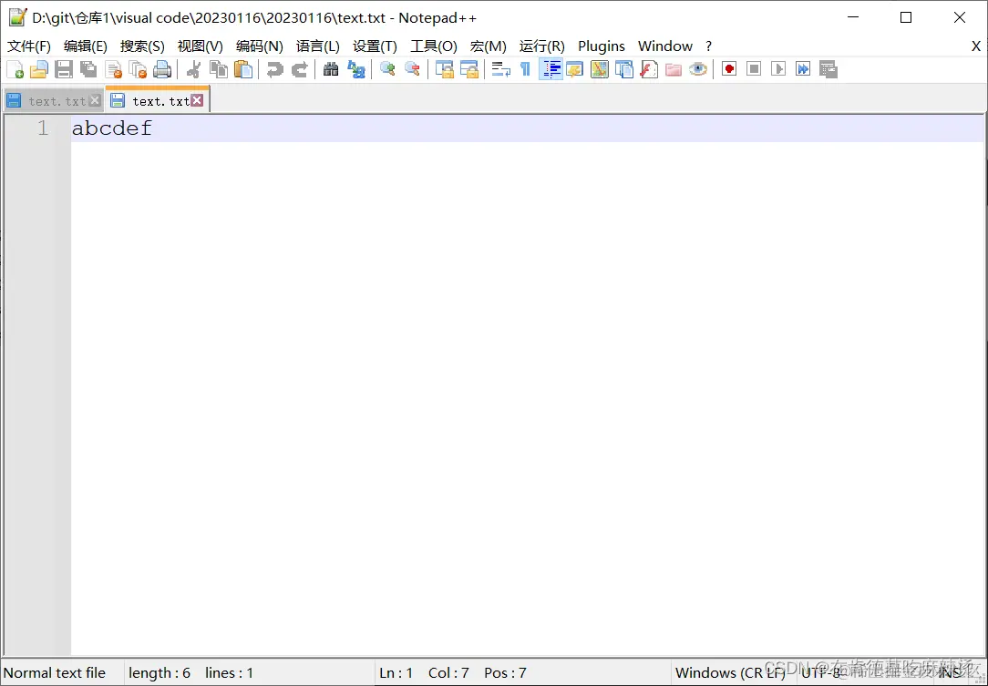The width and height of the screenshot is (988, 686).
Task: Save the current recorded macro icon
Action: coord(828,69)
